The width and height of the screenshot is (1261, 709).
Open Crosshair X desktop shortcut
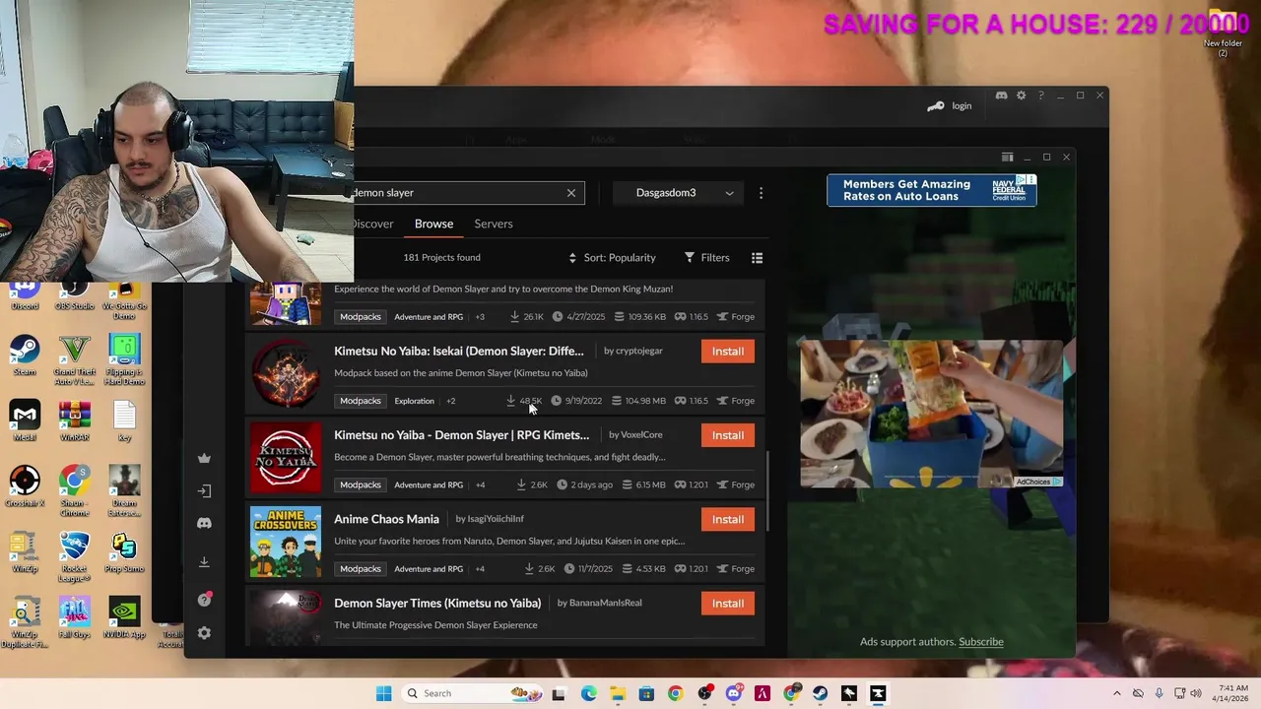pos(25,487)
